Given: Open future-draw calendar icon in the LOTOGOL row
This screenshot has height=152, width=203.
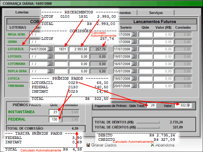Looking at the screenshot, I should (x=134, y=56).
